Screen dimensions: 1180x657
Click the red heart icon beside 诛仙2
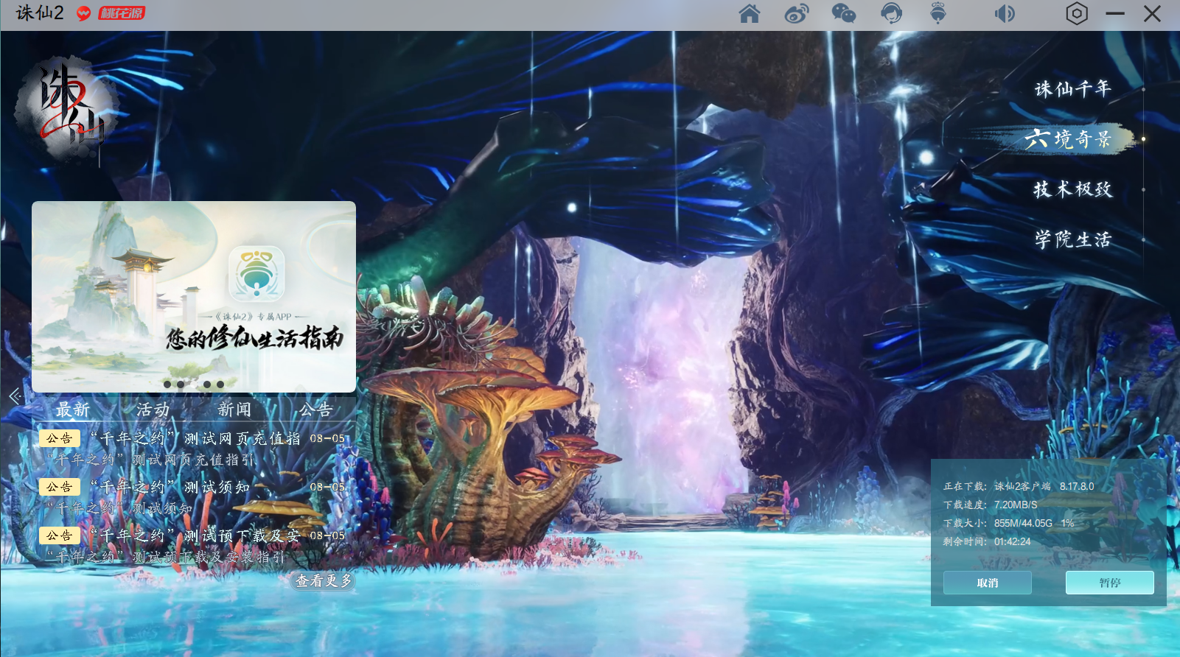tap(84, 14)
